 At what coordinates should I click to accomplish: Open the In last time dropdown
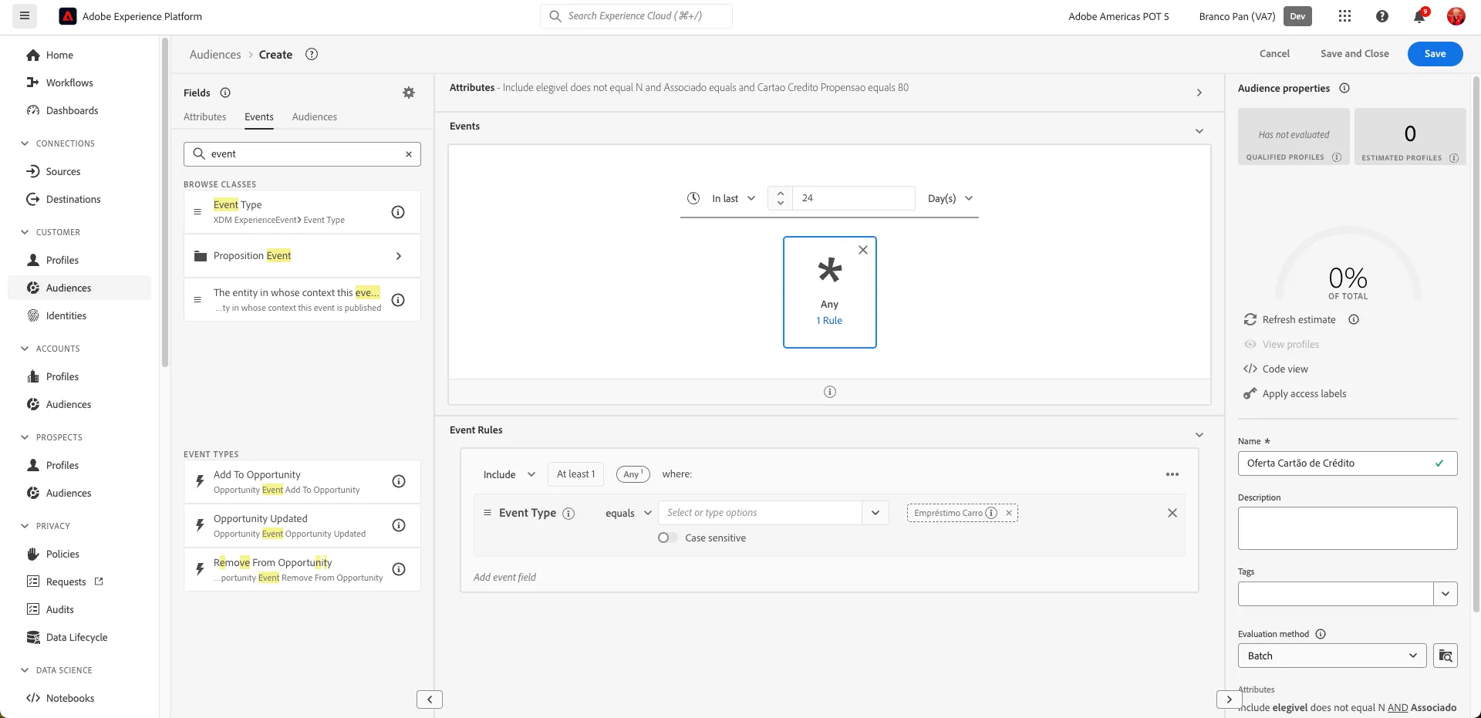[x=734, y=198]
